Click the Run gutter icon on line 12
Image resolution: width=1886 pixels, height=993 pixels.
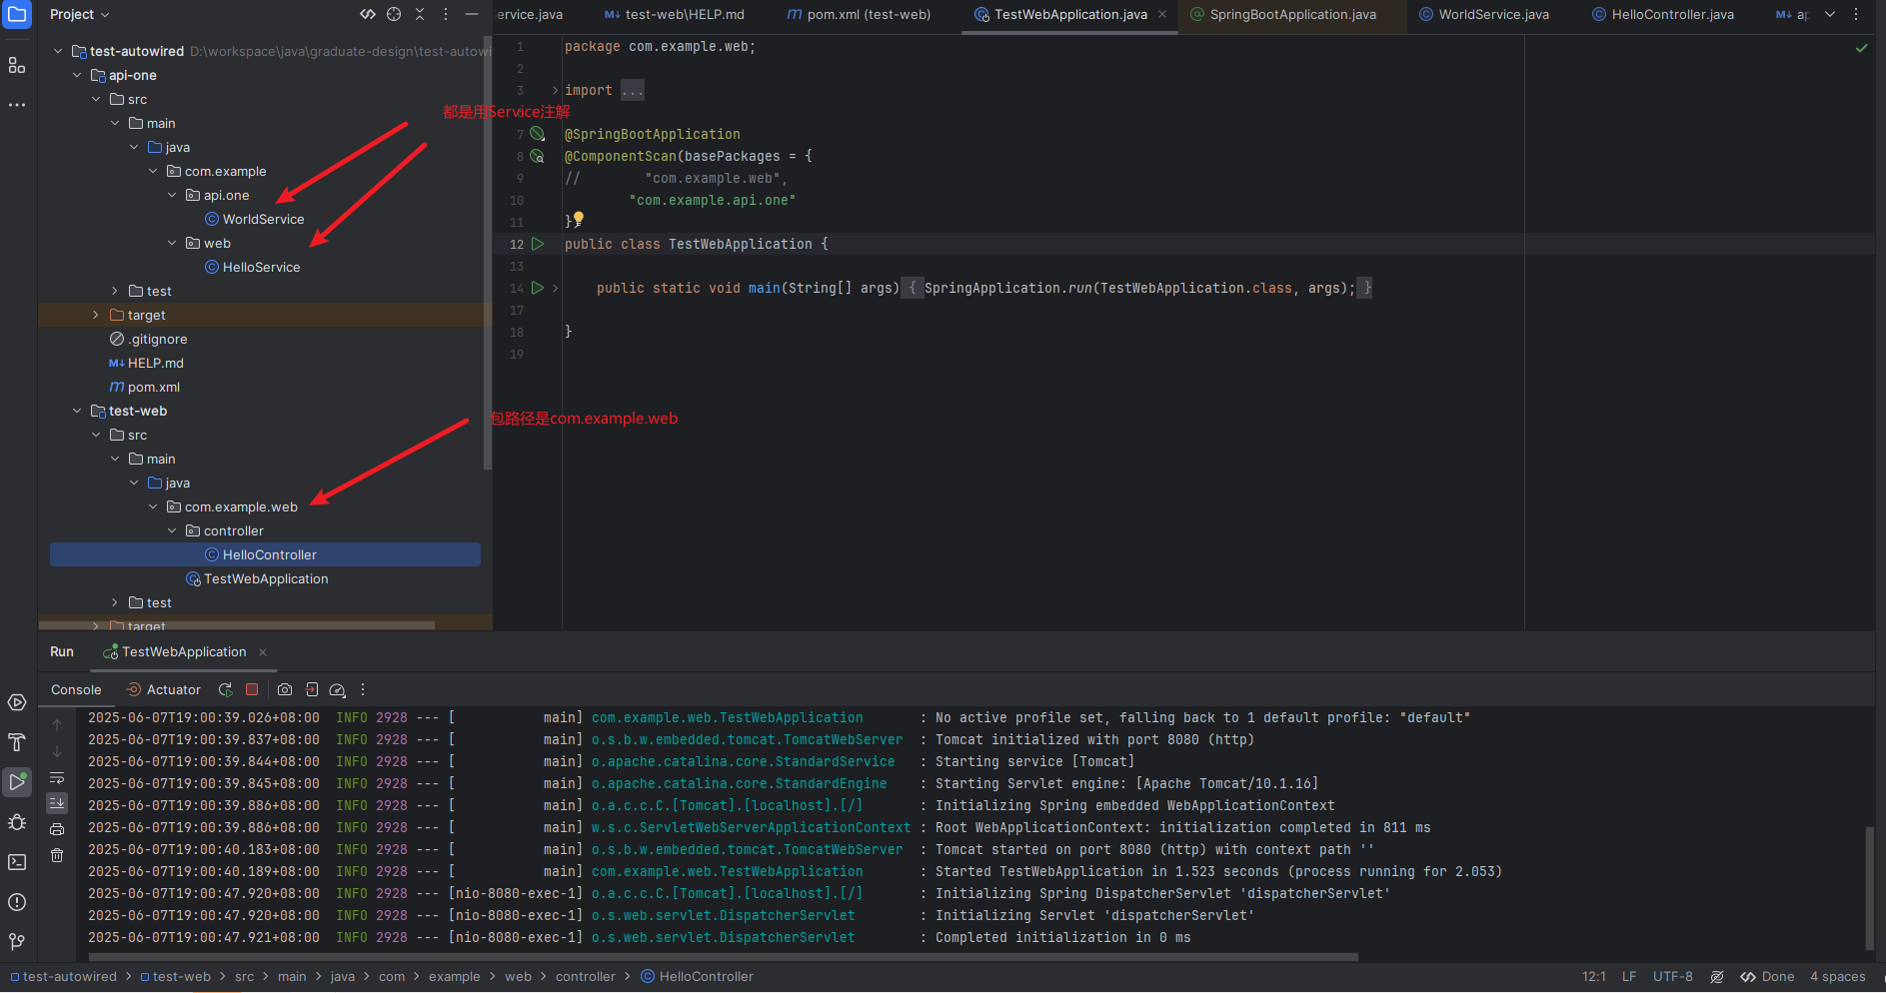click(x=538, y=244)
